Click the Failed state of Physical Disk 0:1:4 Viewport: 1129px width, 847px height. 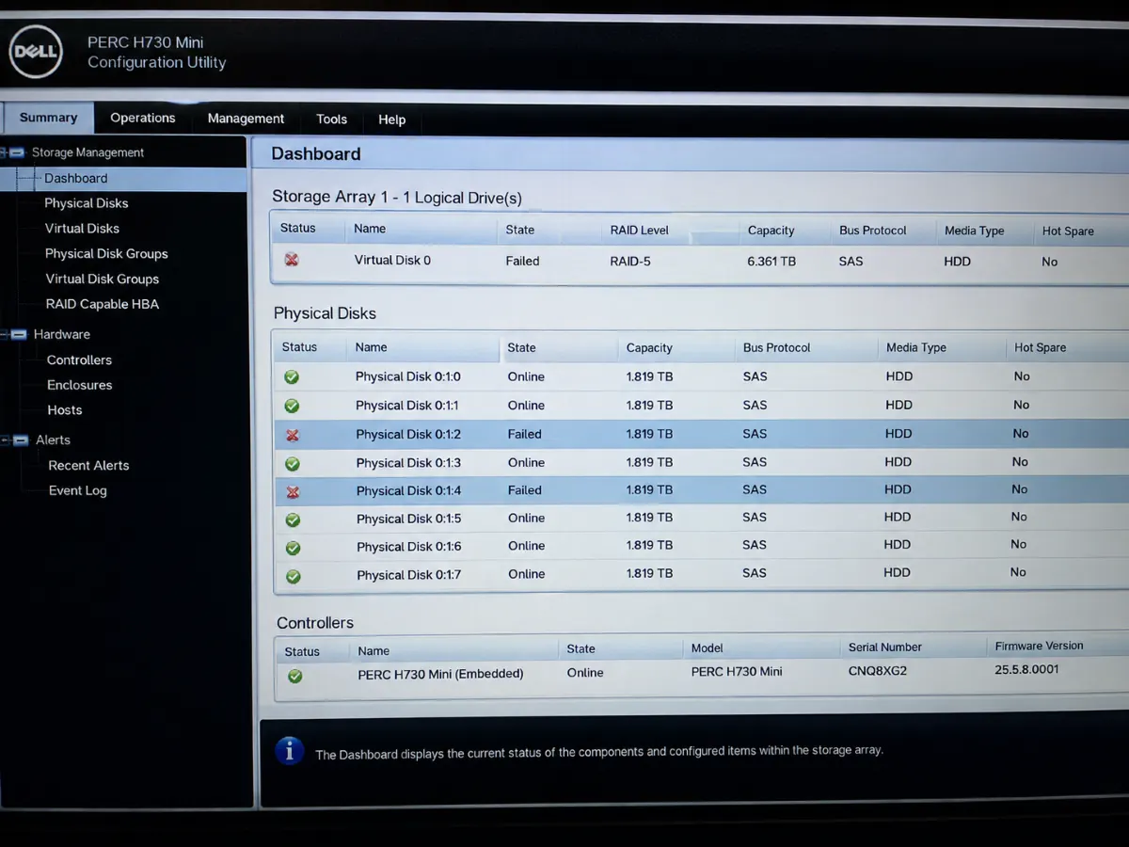click(524, 490)
